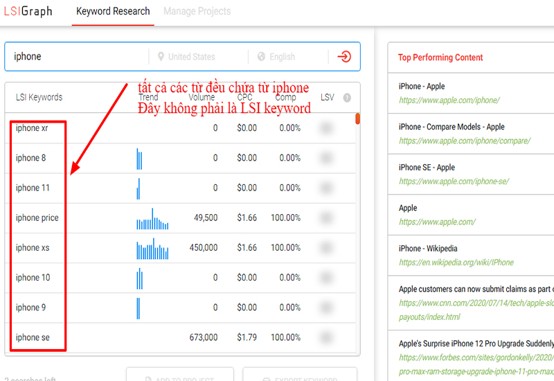Image resolution: width=554 pixels, height=381 pixels.
Task: Click the trend chart for iphone xs
Action: pyautogui.click(x=152, y=249)
